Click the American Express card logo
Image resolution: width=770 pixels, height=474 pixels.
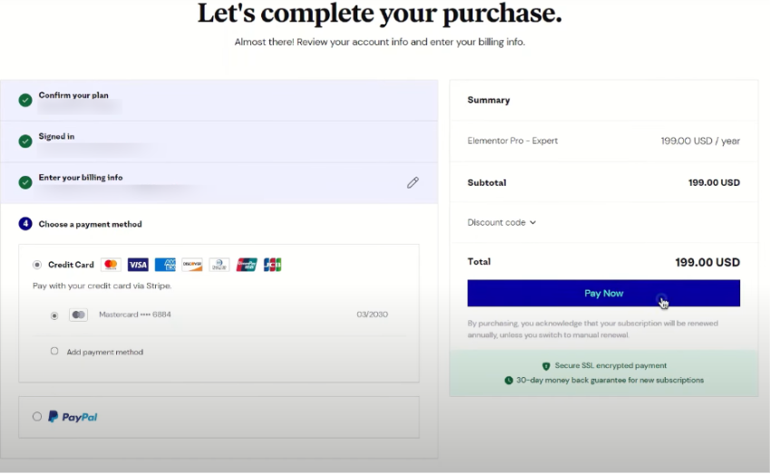coord(165,265)
